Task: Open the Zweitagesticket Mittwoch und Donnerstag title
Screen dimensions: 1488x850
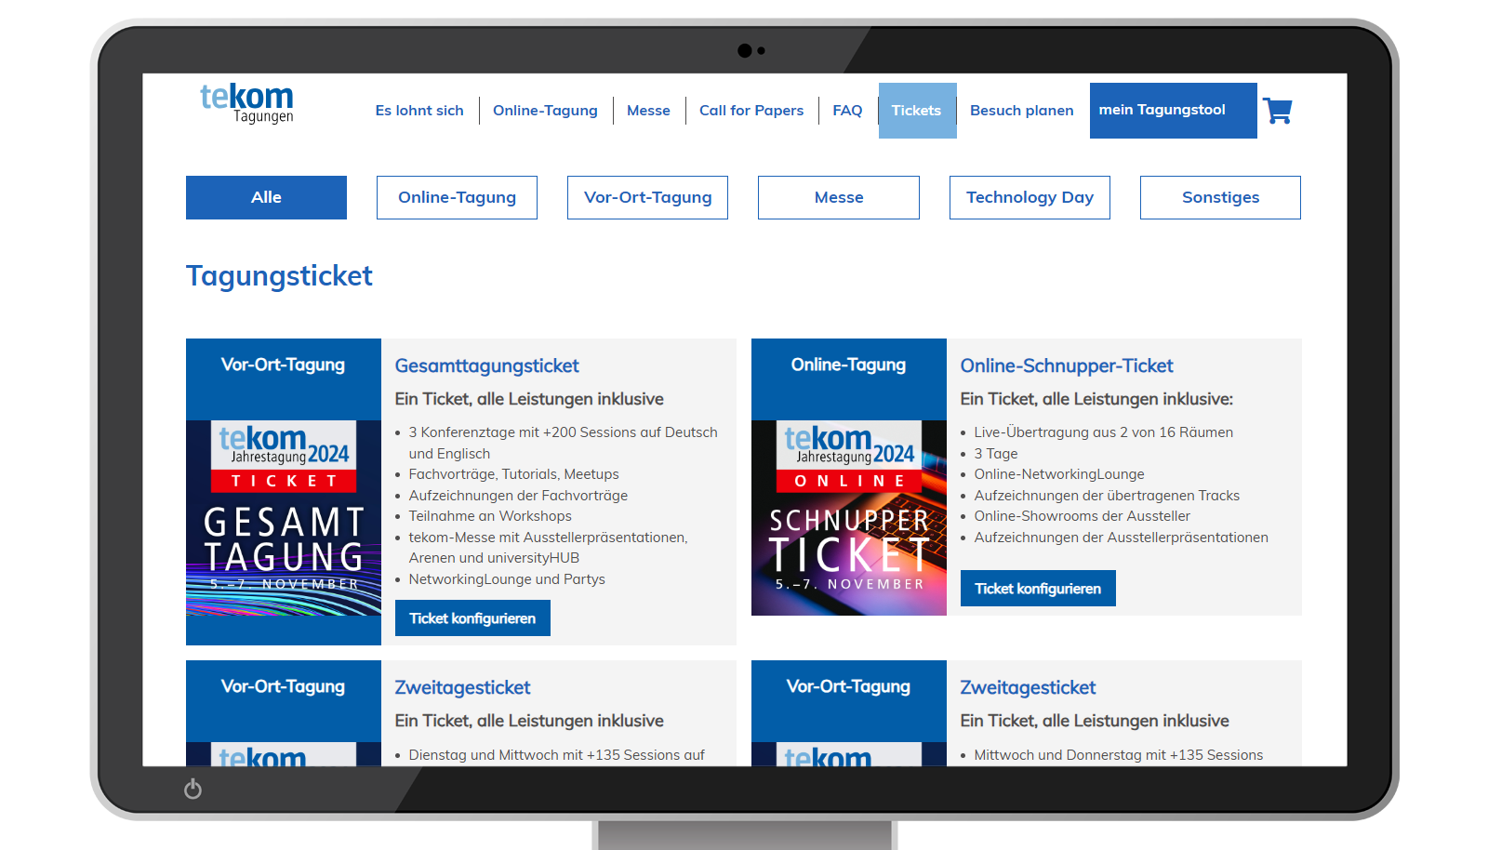Action: point(1028,687)
